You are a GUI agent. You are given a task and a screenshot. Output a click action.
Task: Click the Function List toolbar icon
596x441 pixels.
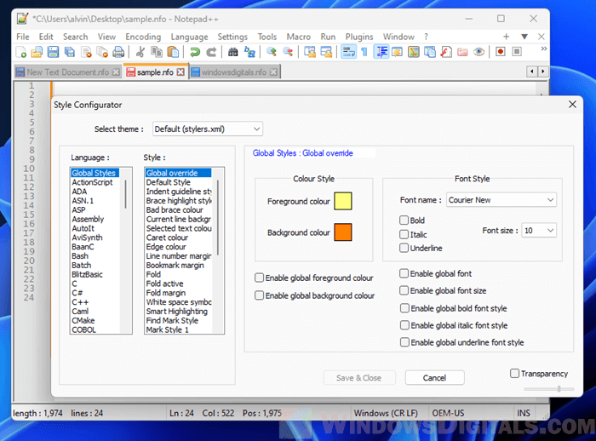pos(446,52)
